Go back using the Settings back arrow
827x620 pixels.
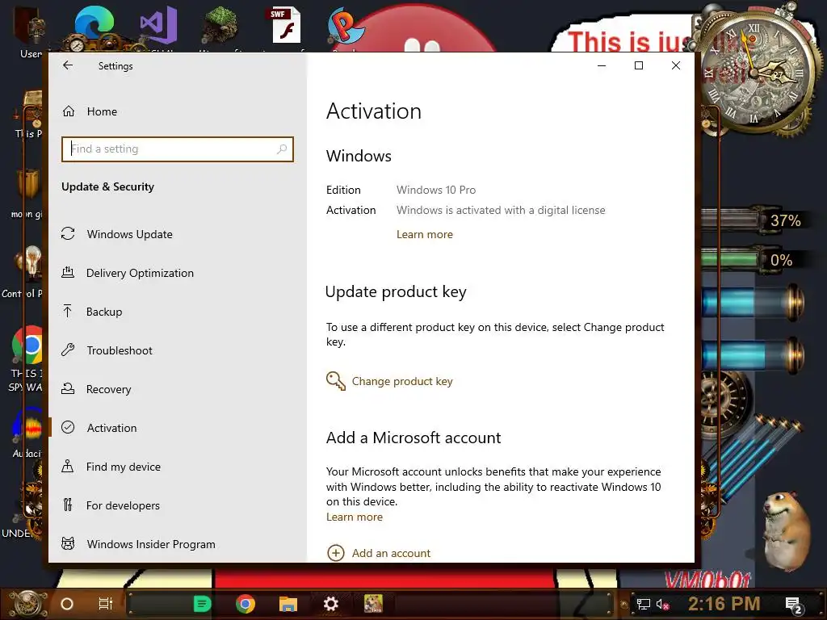pyautogui.click(x=68, y=65)
